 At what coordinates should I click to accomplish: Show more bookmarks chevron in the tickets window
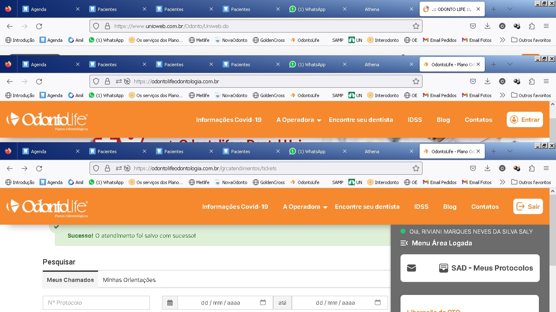click(502, 182)
